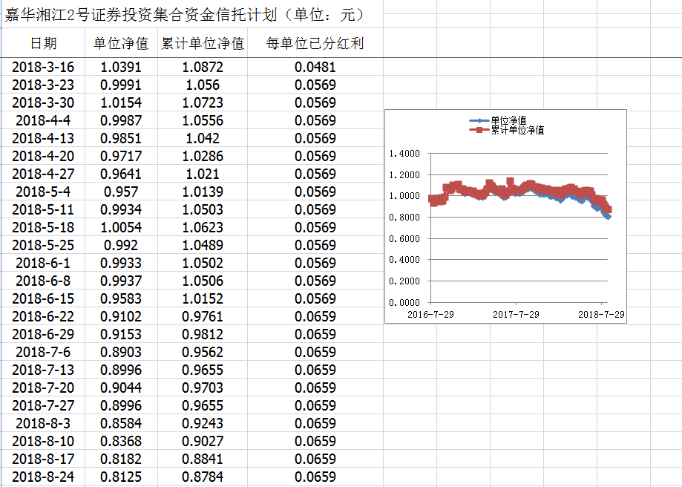Screen dimensions: 682x487
Task: Select unit value cell 1.0154
Action: pos(122,102)
